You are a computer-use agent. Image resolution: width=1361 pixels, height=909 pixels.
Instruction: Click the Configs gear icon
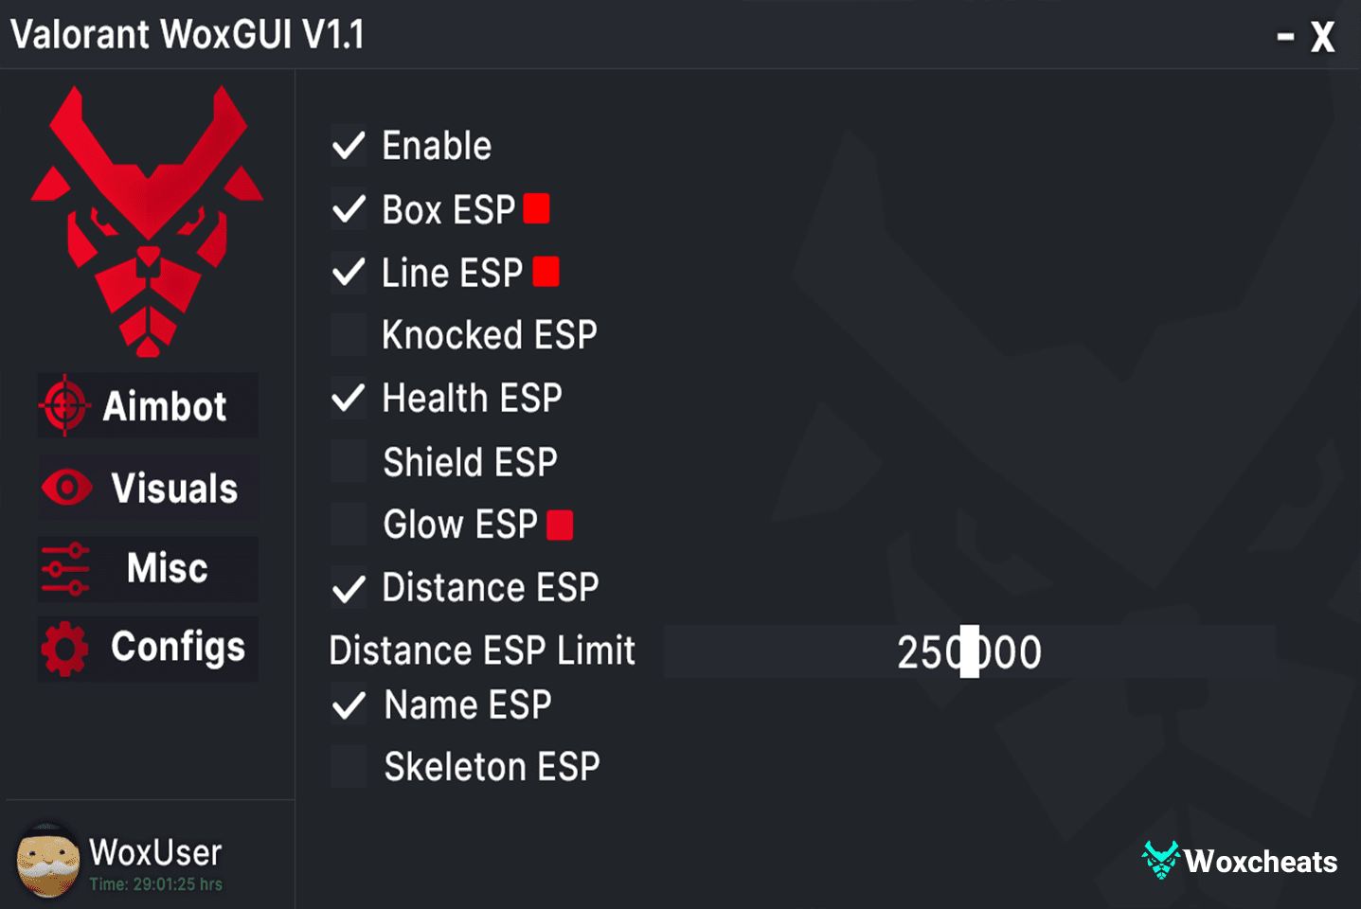[x=64, y=649]
